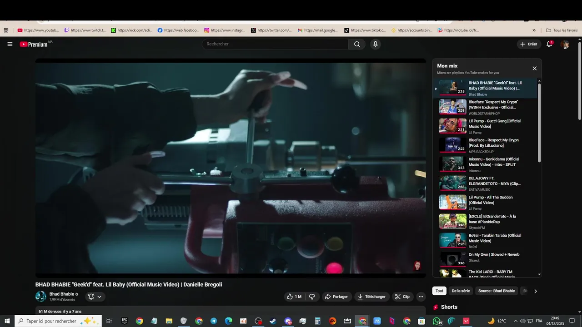
Task: Open Steam from the taskbar
Action: click(x=273, y=321)
